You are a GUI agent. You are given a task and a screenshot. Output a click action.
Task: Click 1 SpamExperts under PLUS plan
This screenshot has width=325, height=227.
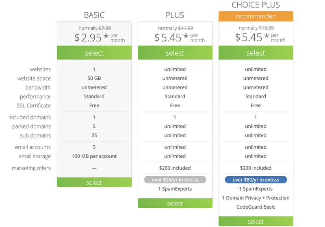pos(175,189)
